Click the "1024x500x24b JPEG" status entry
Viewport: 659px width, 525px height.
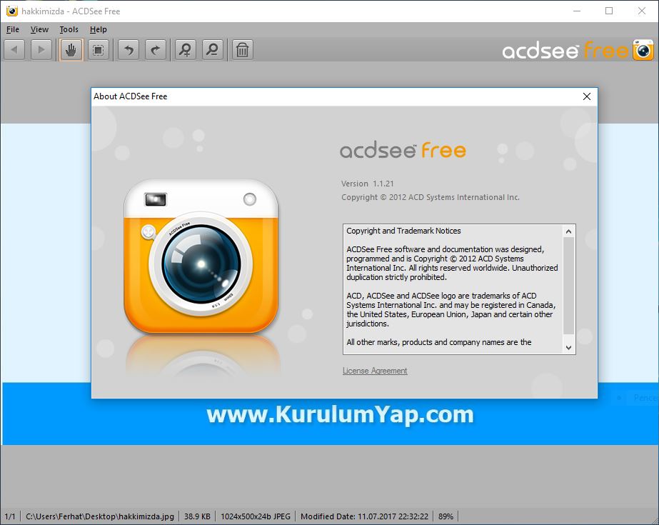(256, 516)
